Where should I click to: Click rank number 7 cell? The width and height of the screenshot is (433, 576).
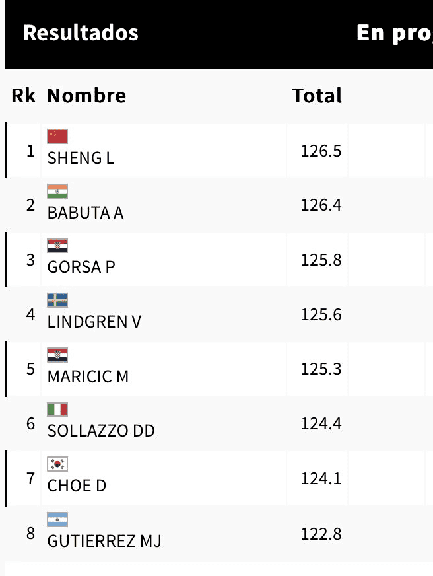point(30,478)
